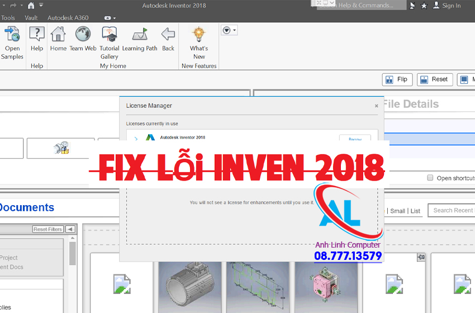This screenshot has width=475, height=313.
Task: Open What's New lightbulb icon
Action: click(x=199, y=36)
